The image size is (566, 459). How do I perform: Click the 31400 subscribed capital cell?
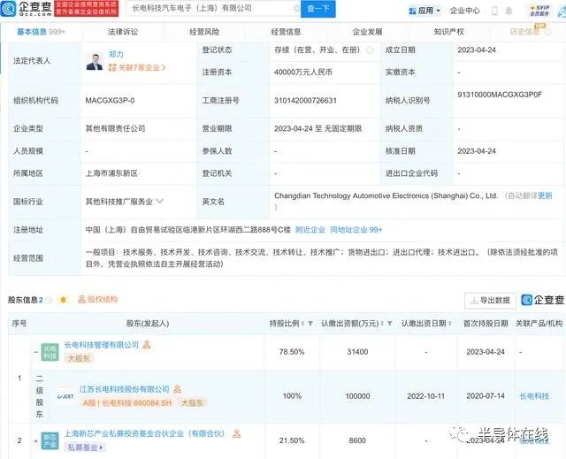pyautogui.click(x=357, y=352)
